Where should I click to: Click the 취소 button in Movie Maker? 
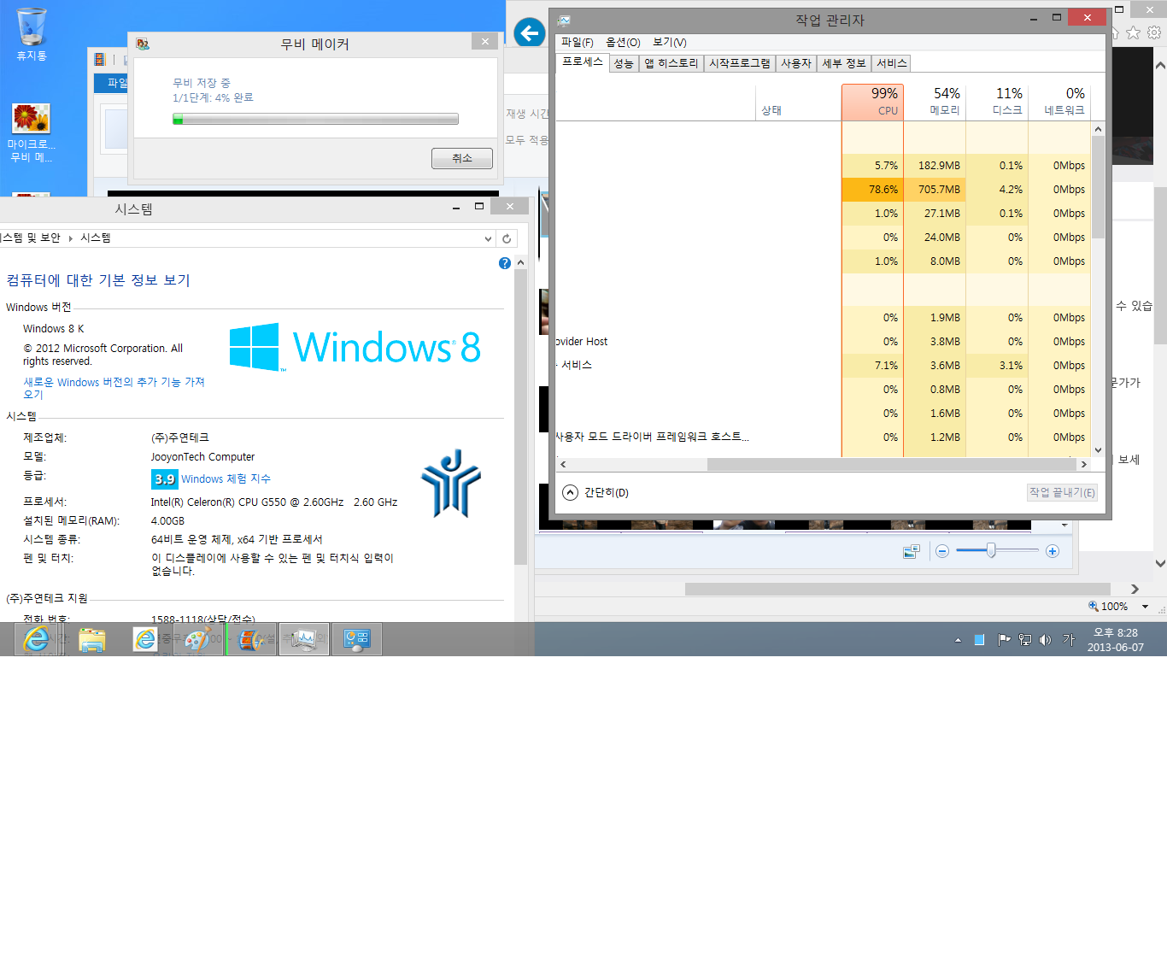point(462,158)
